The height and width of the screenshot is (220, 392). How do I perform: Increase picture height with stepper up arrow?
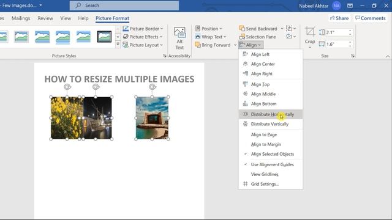[350, 31]
